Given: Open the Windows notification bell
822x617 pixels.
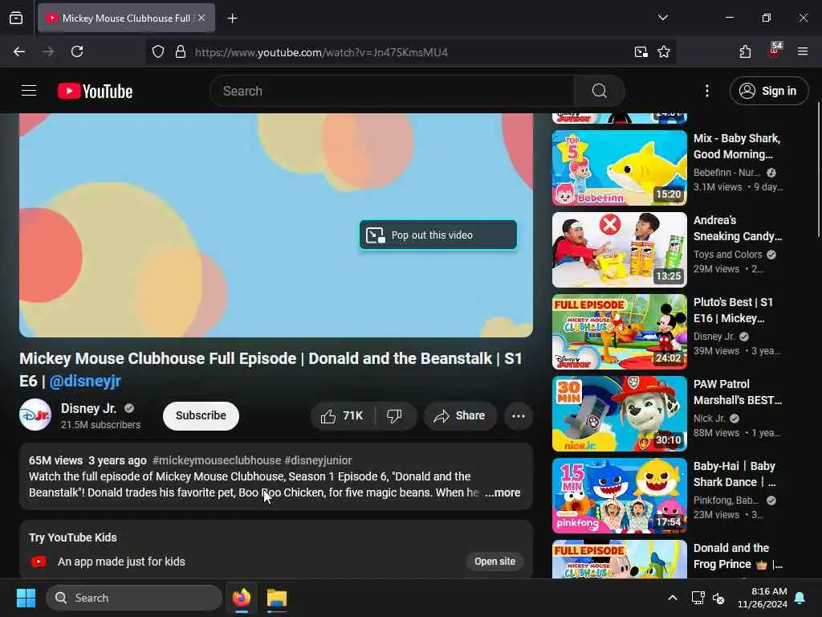Looking at the screenshot, I should (800, 598).
